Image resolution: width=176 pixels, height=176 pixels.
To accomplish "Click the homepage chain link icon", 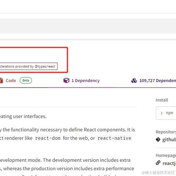I will tap(158, 163).
